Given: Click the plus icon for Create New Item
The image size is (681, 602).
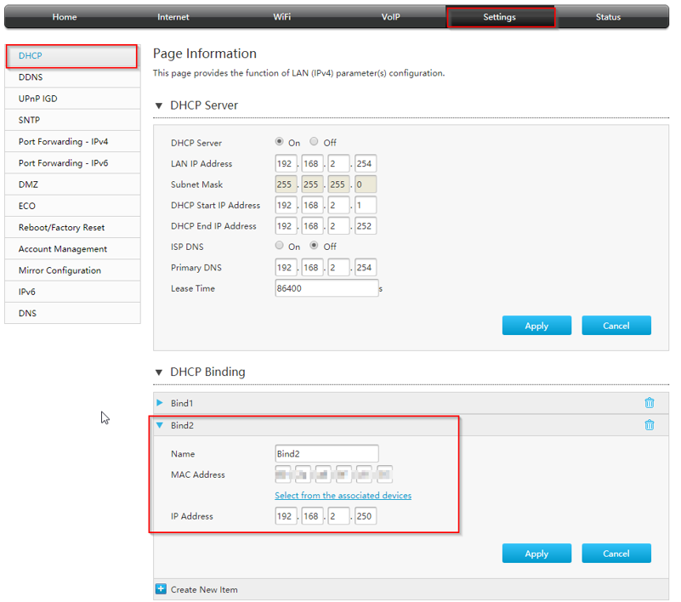Looking at the screenshot, I should coord(161,589).
